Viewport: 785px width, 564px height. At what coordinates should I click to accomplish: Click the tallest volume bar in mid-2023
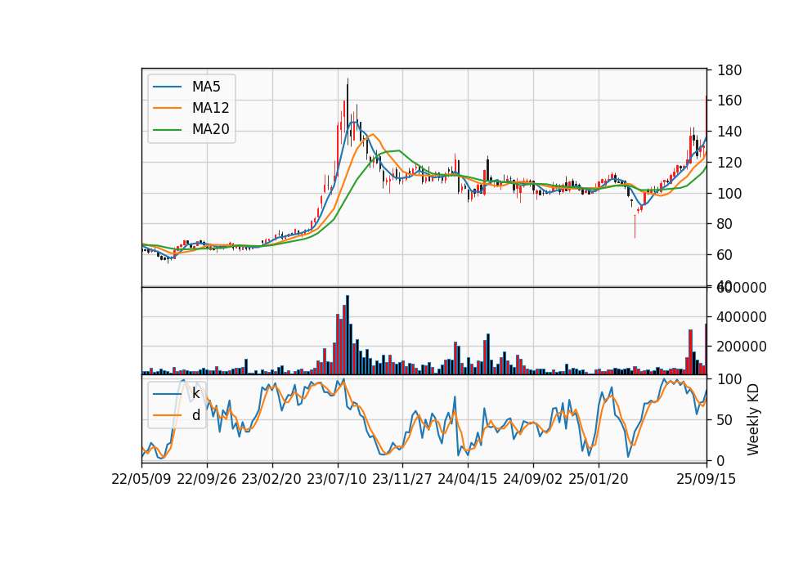(x=348, y=335)
